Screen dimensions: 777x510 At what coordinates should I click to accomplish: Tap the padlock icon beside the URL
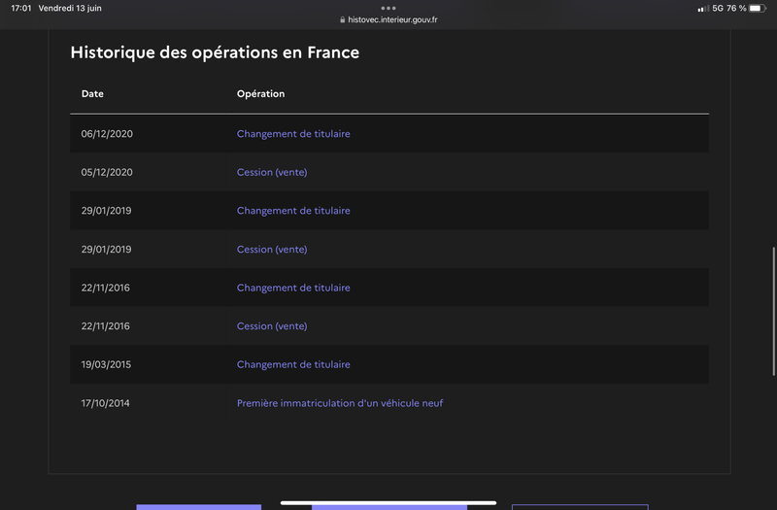[x=343, y=19]
